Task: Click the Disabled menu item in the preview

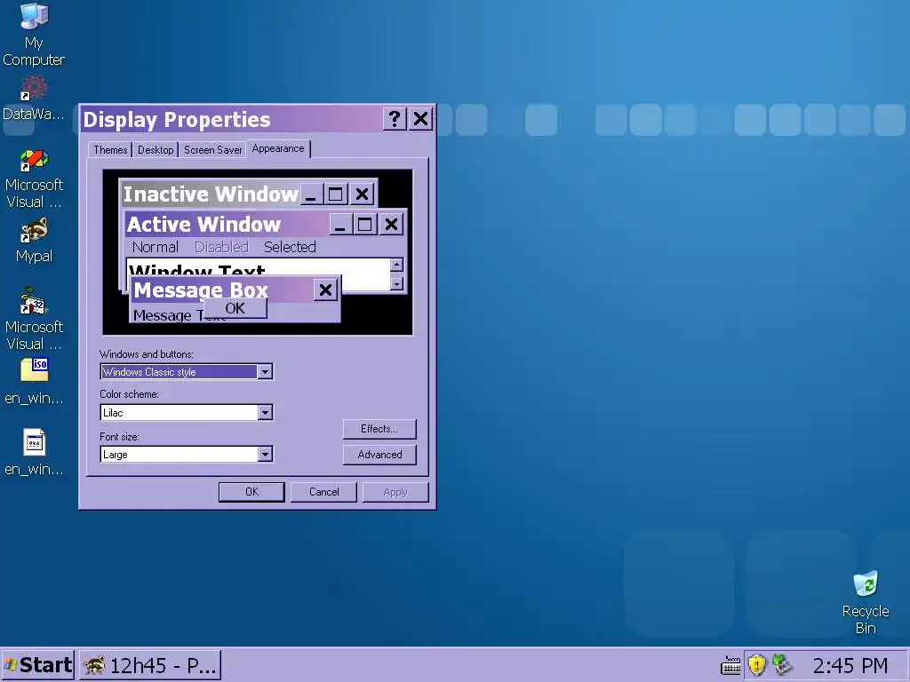Action: point(221,247)
